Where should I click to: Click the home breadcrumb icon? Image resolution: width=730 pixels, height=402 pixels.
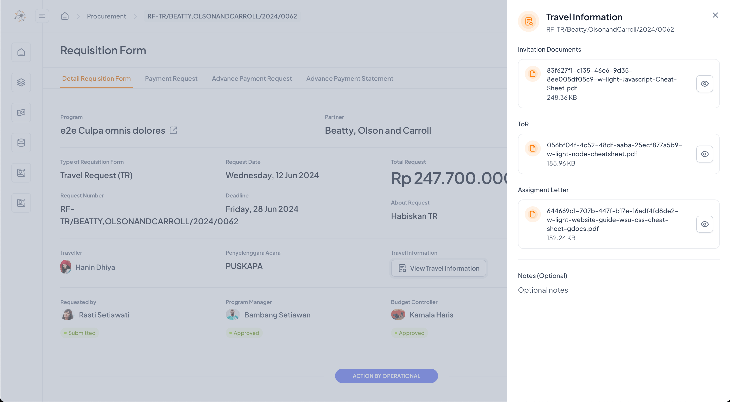[x=65, y=16]
